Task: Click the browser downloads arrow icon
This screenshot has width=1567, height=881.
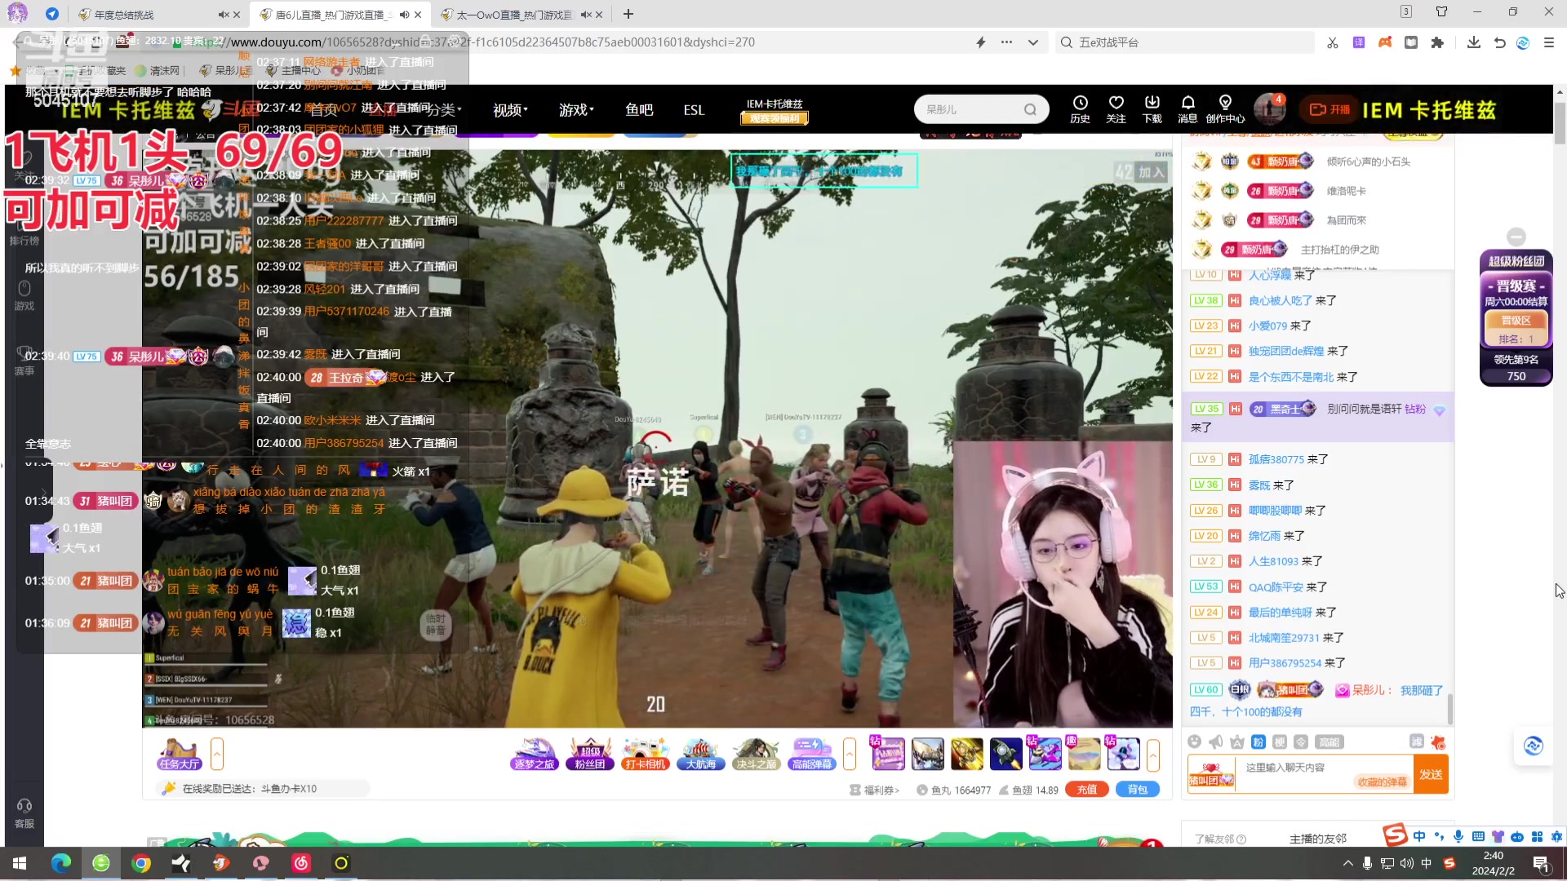Action: (1474, 42)
